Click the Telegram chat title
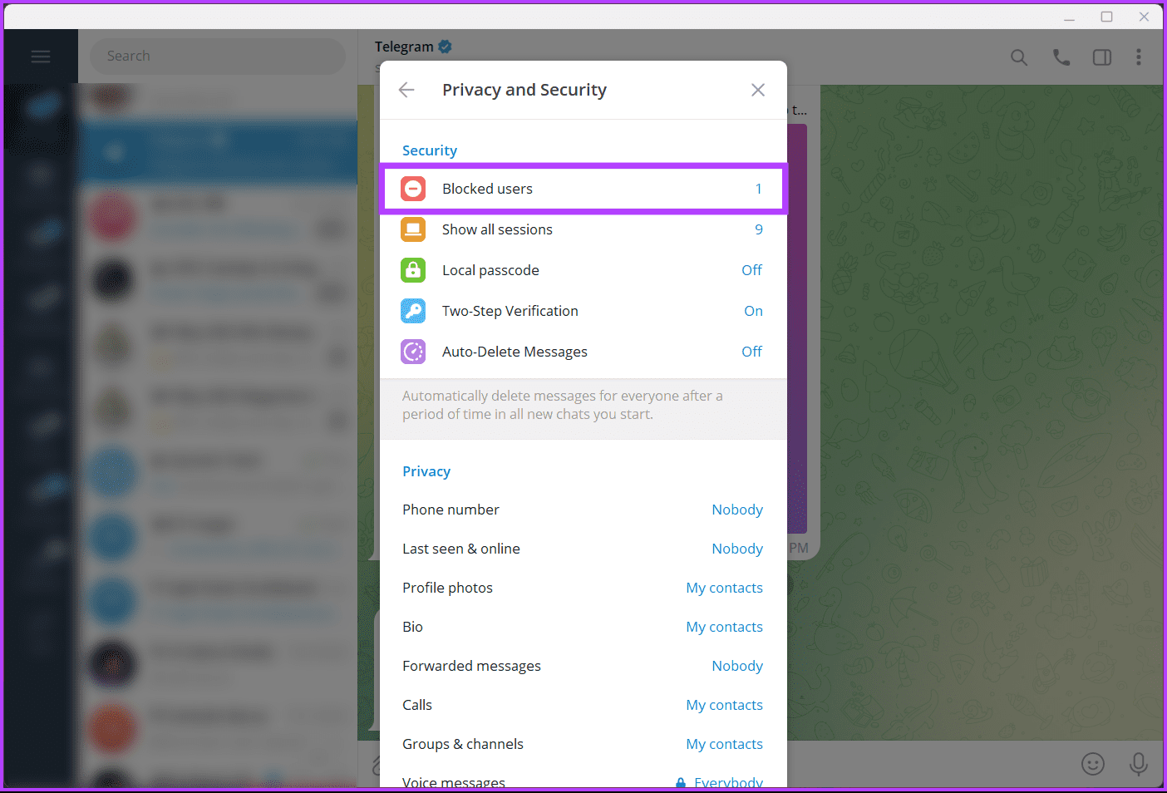Screen dimensions: 1167x793 [x=404, y=47]
